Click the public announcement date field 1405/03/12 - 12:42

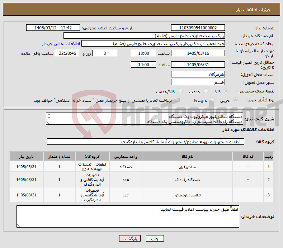[x=53, y=28]
